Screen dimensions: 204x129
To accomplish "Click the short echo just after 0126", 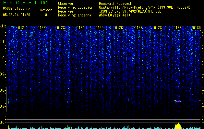I will coord(128,100).
